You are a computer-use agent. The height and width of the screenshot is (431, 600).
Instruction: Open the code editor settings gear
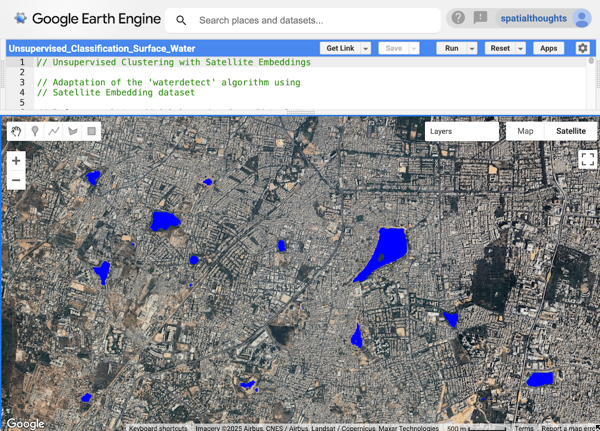coord(582,49)
